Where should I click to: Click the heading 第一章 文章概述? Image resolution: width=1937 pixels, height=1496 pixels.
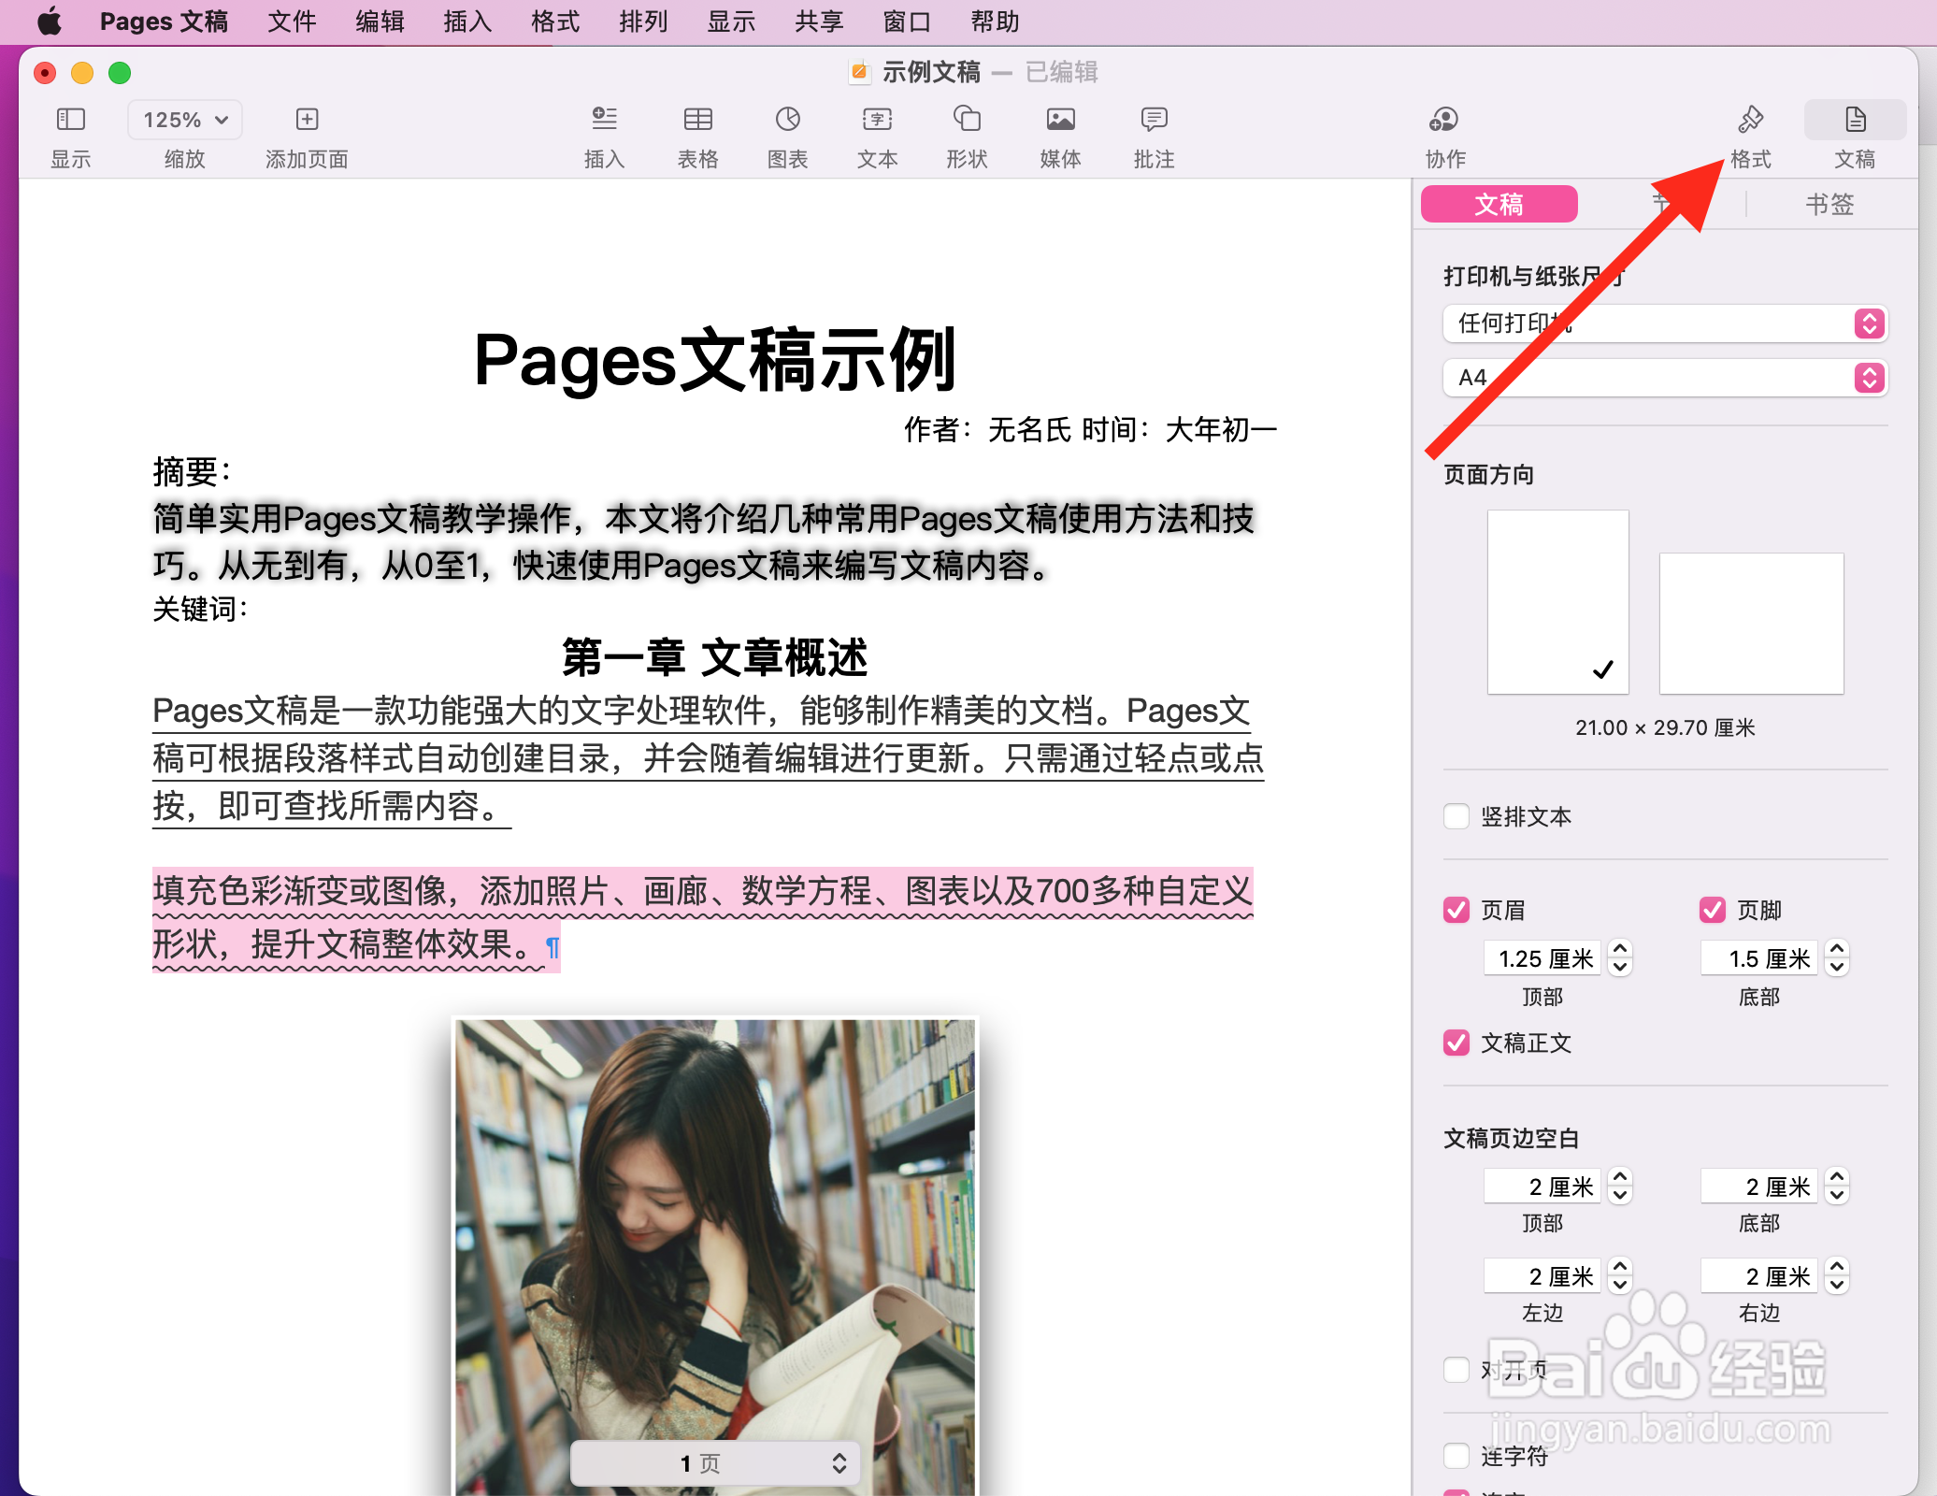[715, 657]
